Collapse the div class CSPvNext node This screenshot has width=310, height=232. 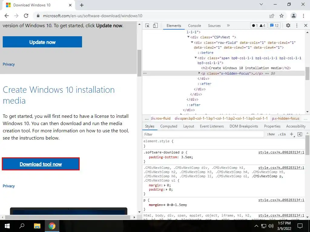[x=188, y=37]
